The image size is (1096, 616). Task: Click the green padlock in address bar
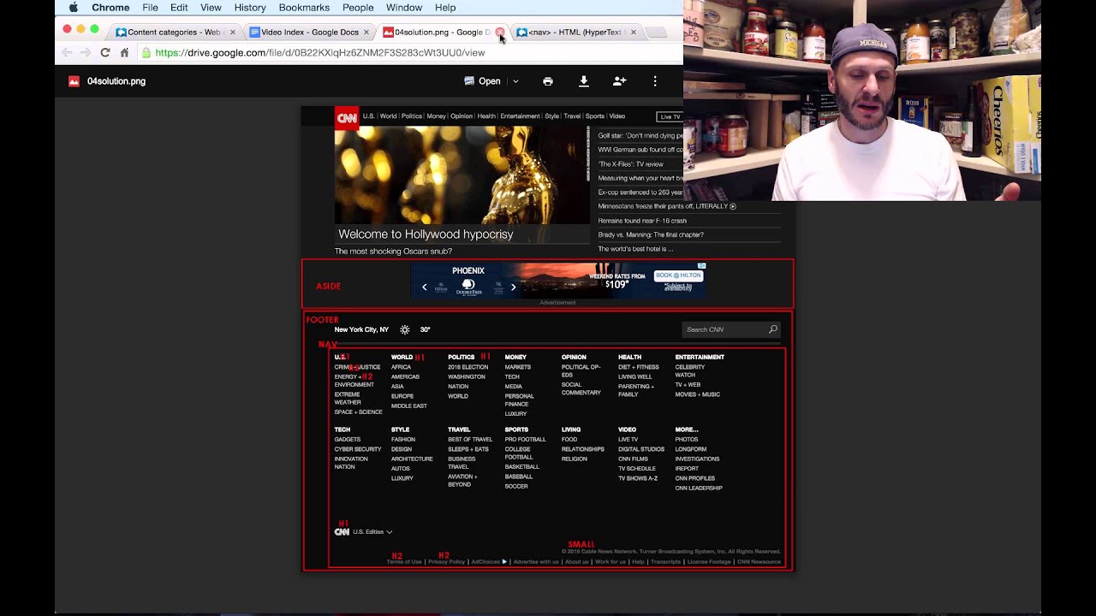(146, 53)
